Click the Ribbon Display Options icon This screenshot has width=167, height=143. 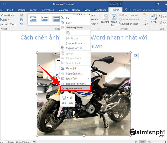[x=157, y=4]
